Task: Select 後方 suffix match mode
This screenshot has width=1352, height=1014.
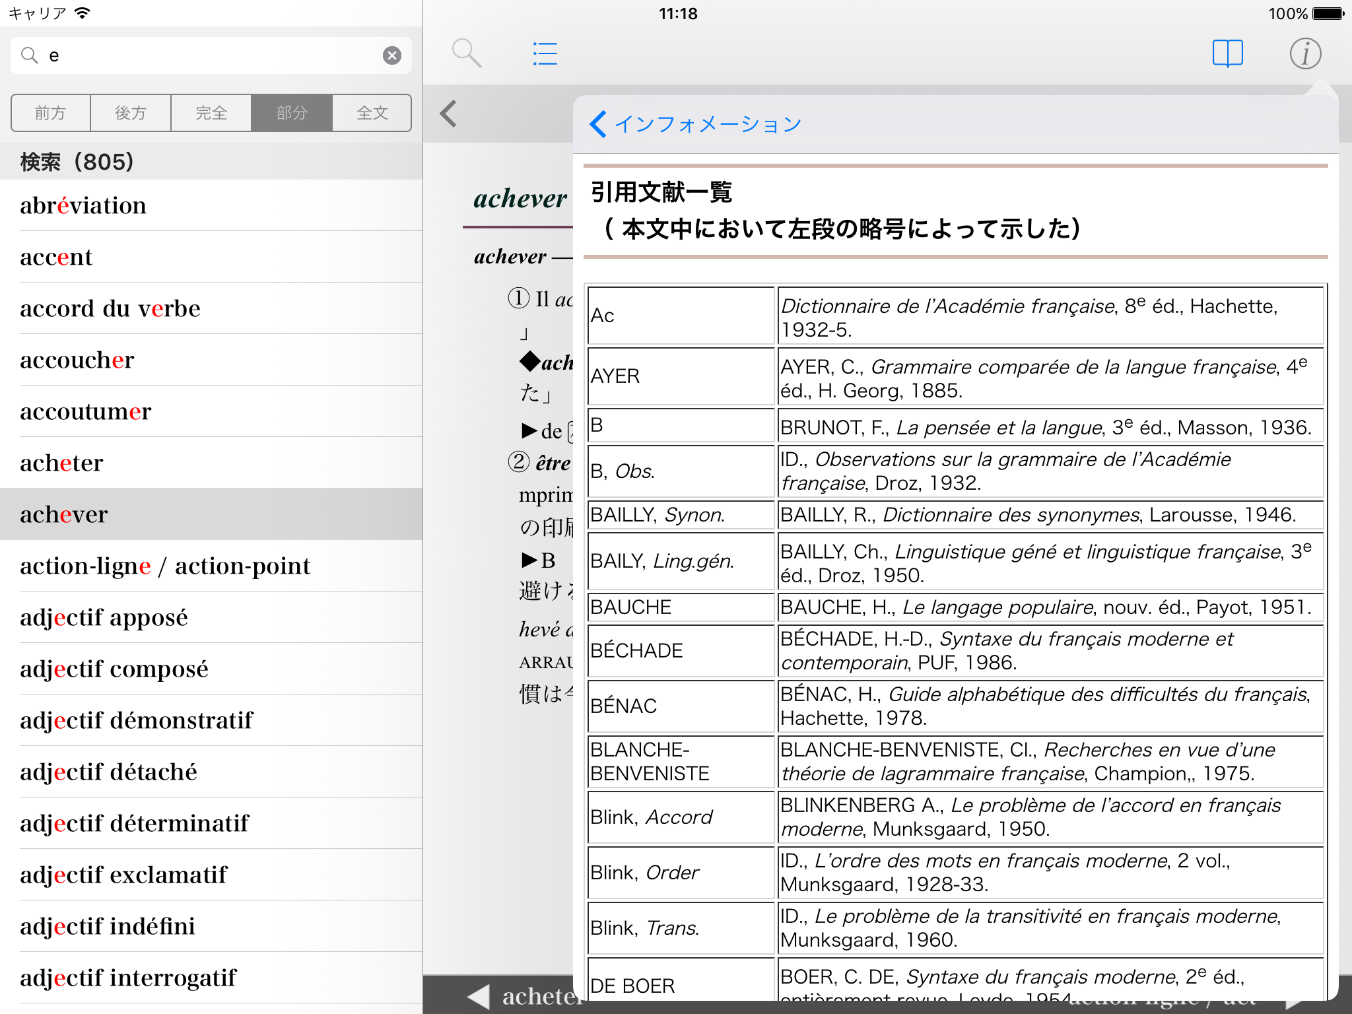Action: tap(131, 113)
